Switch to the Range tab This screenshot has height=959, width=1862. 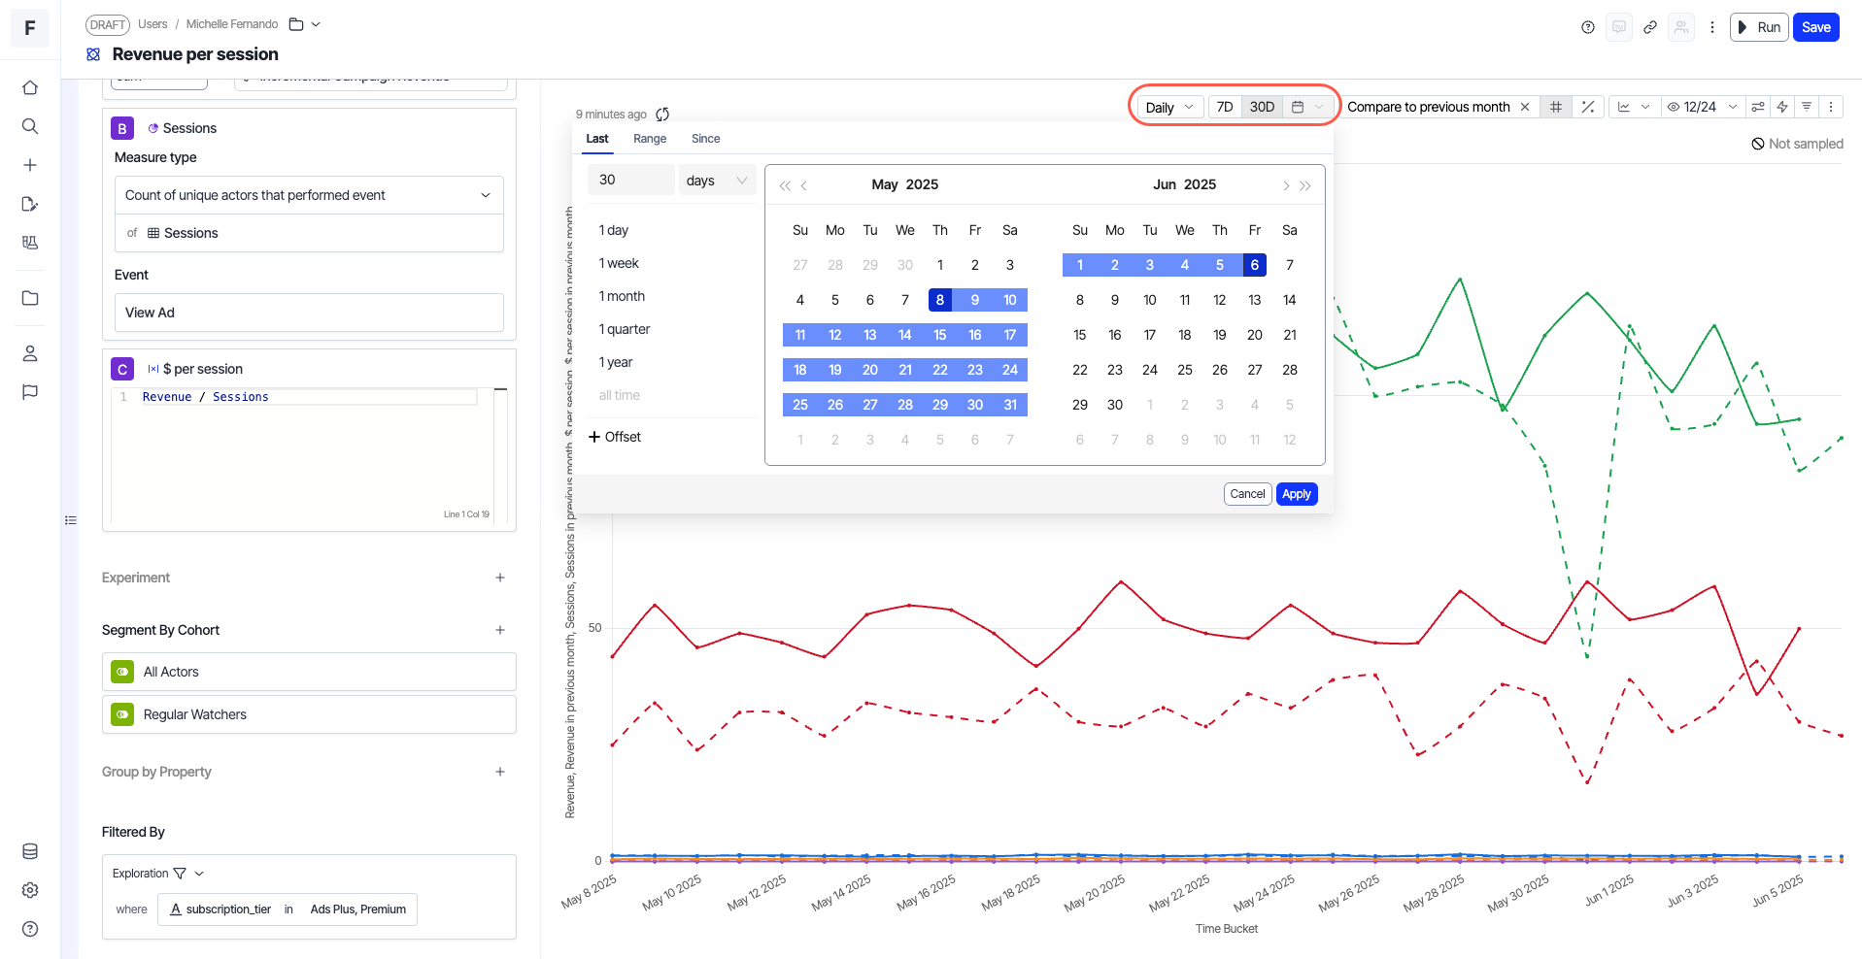click(650, 139)
